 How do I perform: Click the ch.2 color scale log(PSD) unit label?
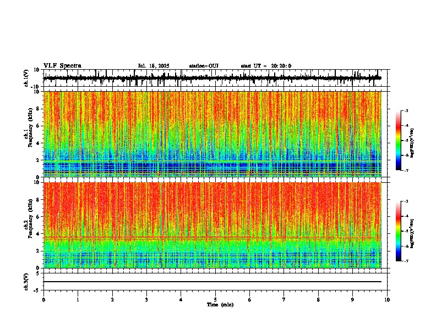click(x=412, y=233)
